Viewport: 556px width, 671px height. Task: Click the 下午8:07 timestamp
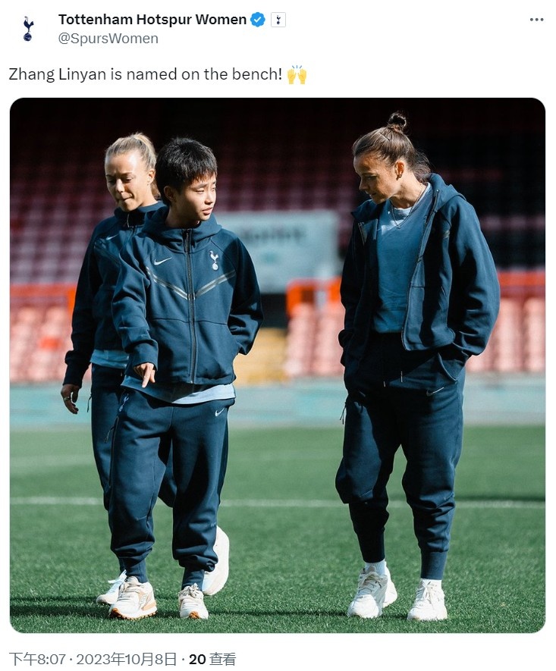pos(37,659)
